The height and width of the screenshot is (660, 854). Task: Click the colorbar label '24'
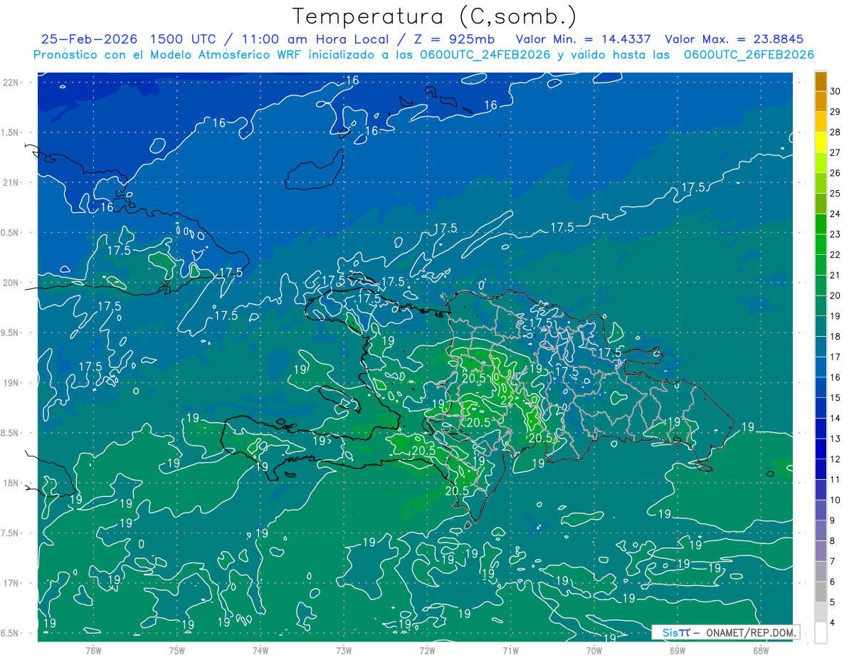[835, 214]
